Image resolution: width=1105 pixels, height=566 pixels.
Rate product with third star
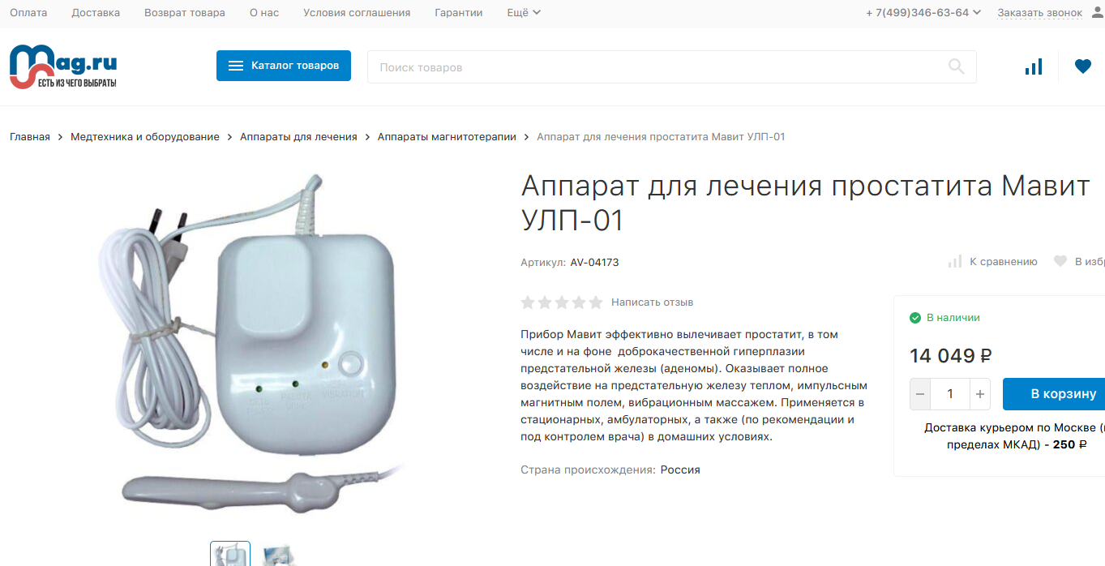[562, 302]
